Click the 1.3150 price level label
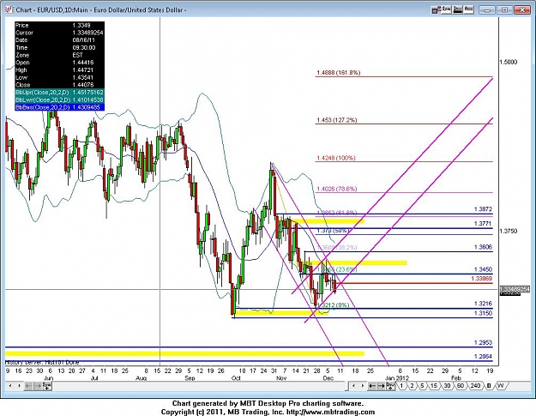Viewport: 536px width, 416px height. pos(483,313)
